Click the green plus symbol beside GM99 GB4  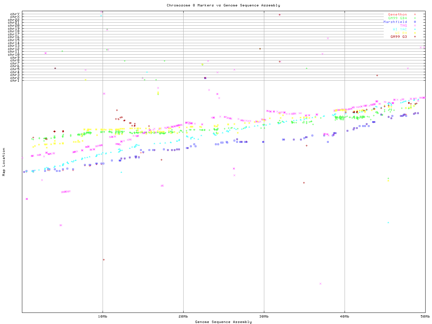[415, 18]
